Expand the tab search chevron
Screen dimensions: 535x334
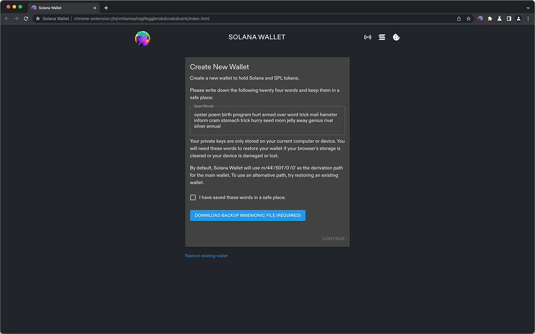pyautogui.click(x=528, y=8)
